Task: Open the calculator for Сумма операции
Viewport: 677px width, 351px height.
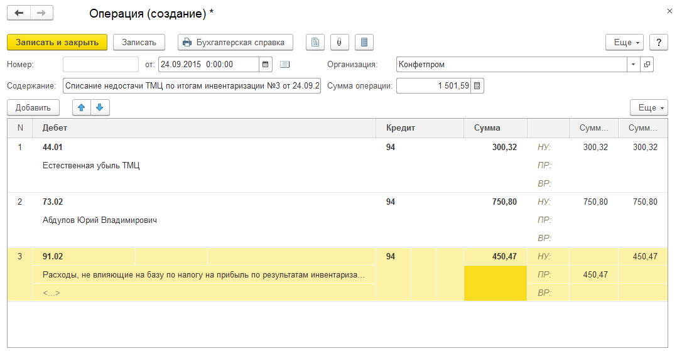Action: 477,85
